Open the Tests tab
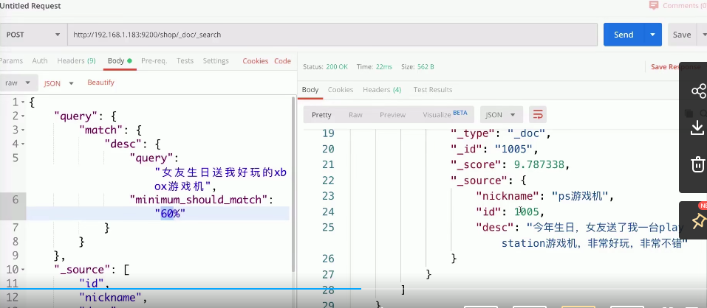The height and width of the screenshot is (308, 707). [185, 60]
